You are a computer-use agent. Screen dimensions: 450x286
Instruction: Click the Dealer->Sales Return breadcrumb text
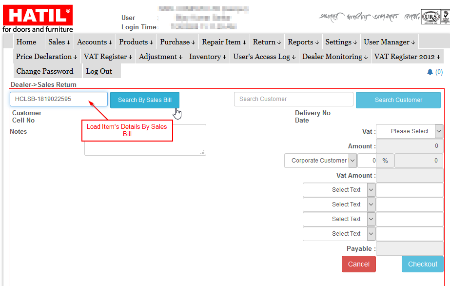pyautogui.click(x=43, y=85)
